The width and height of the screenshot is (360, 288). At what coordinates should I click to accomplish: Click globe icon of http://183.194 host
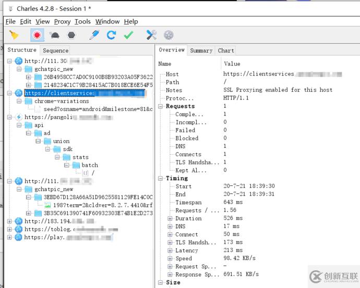coord(19,221)
